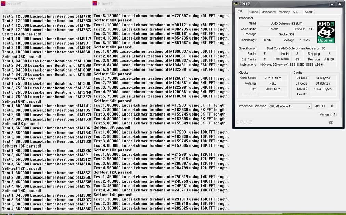Click the Version 1.31 label in CPU-Z
Viewport: 346px width, 215px height.
[x=328, y=115]
